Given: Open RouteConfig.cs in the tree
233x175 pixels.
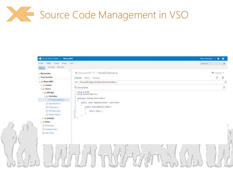Looking at the screenshot, I should [54, 115].
